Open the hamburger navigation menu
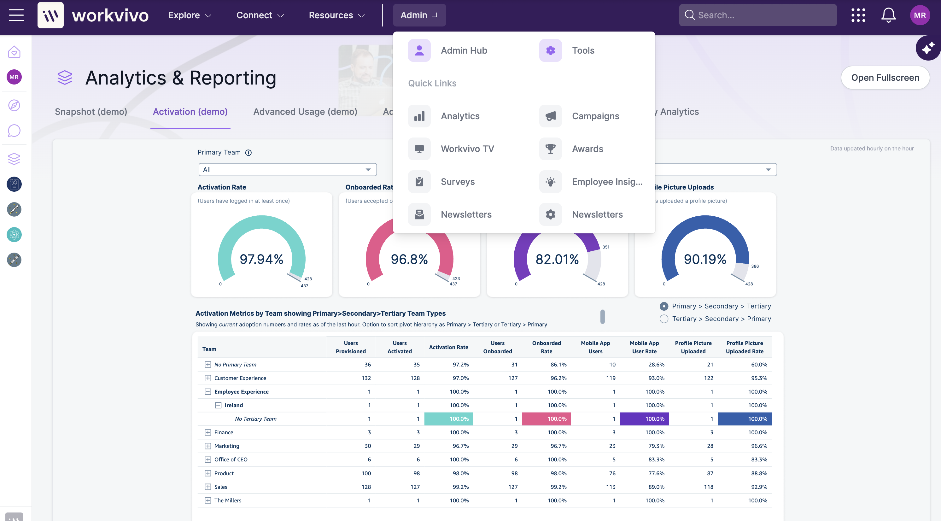The image size is (941, 521). pyautogui.click(x=16, y=15)
